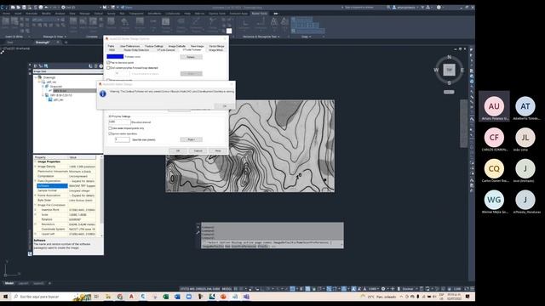The image size is (545, 306).
Task: Enable Use raster-snapped points only
Action: click(x=110, y=128)
